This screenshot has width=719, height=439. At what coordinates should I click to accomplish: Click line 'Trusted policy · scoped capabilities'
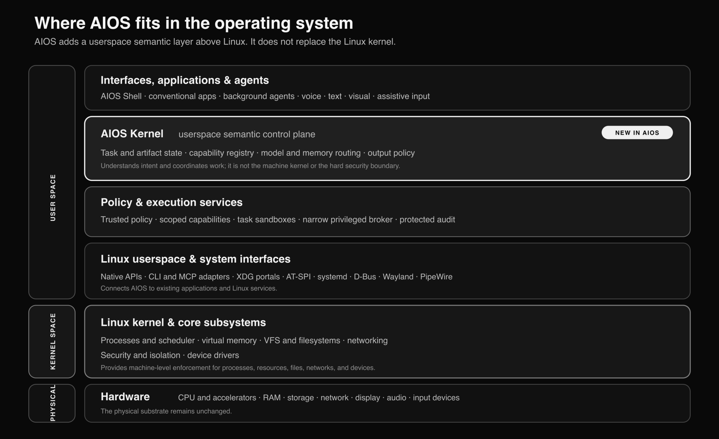point(278,219)
